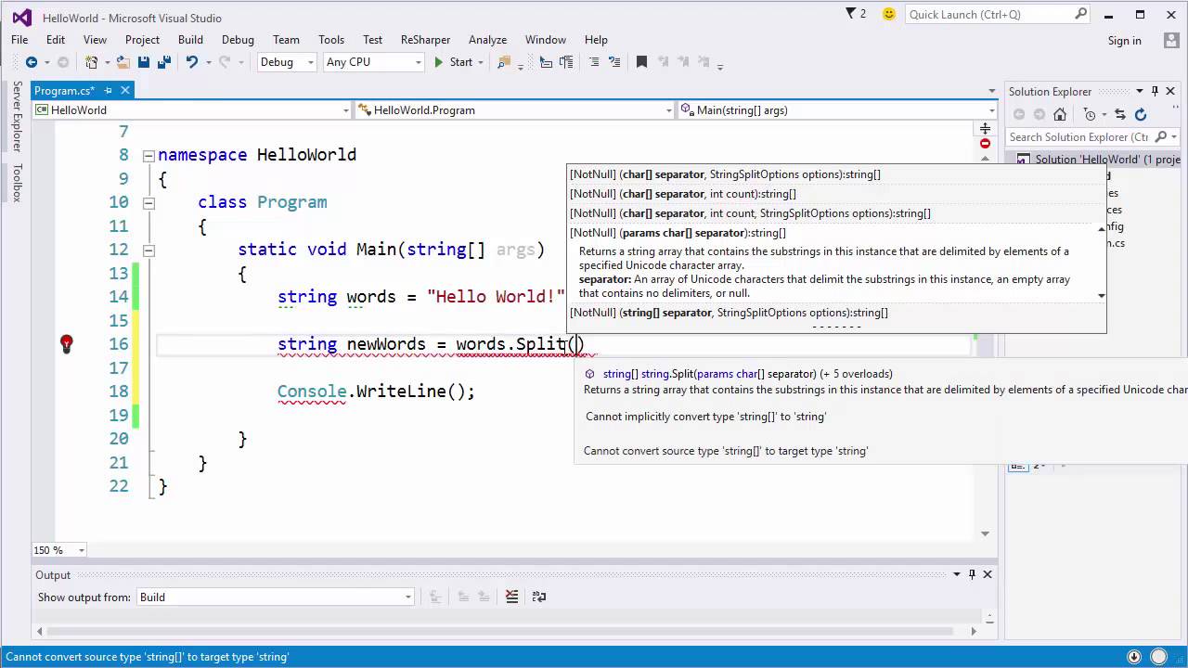
Task: Toggle auto-hide pin on Output panel
Action: (x=972, y=574)
